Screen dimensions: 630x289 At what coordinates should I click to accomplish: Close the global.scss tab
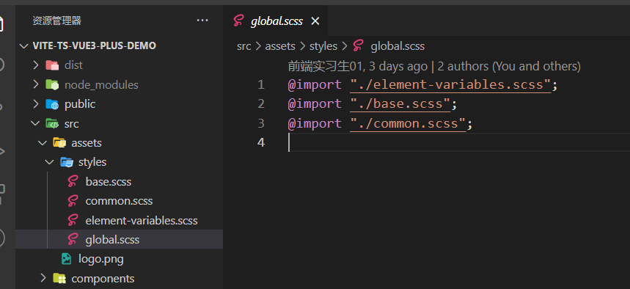[315, 21]
